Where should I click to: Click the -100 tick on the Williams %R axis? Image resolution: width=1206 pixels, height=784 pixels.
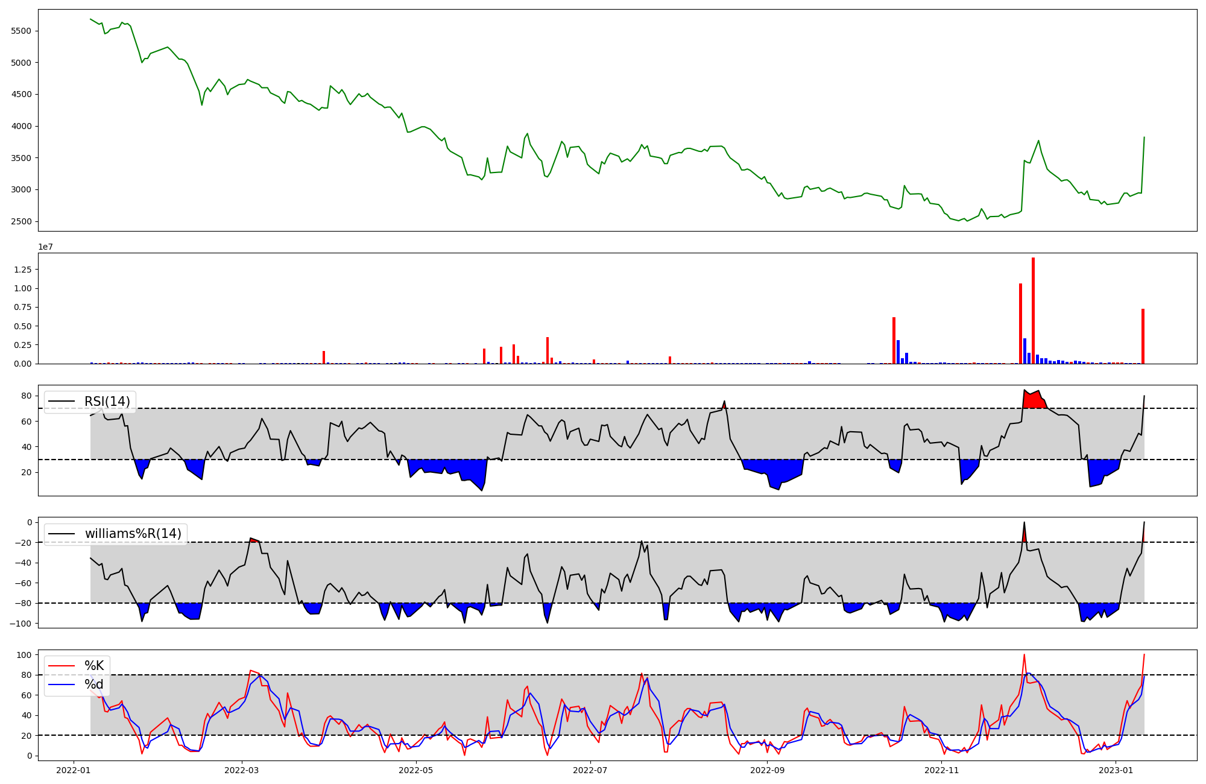coord(21,623)
